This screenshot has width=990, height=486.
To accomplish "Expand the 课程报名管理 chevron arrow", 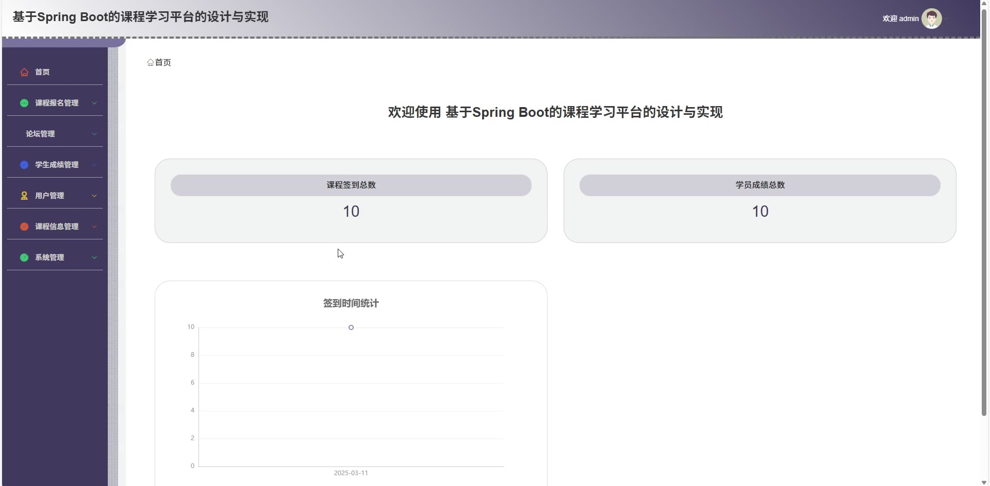I will click(94, 103).
